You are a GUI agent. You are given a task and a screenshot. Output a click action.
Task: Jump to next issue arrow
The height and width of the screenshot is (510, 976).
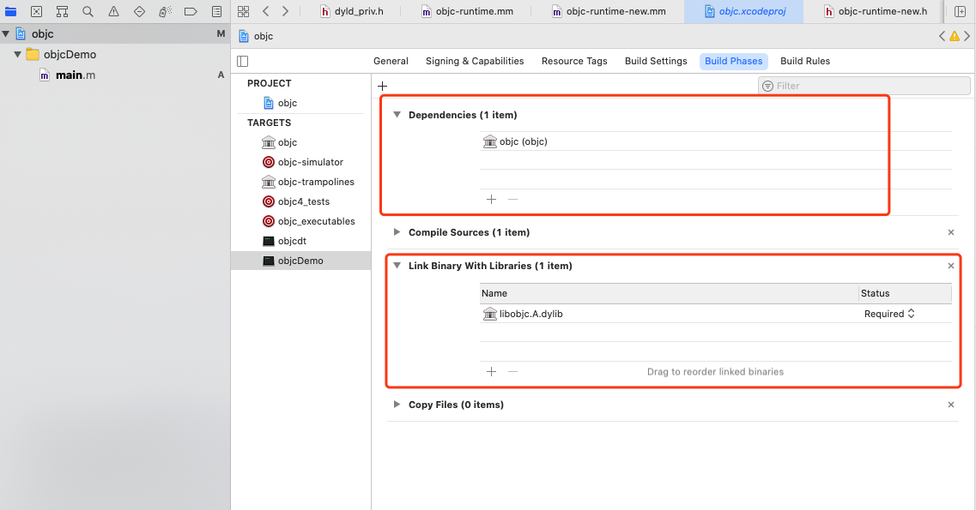[x=967, y=36]
